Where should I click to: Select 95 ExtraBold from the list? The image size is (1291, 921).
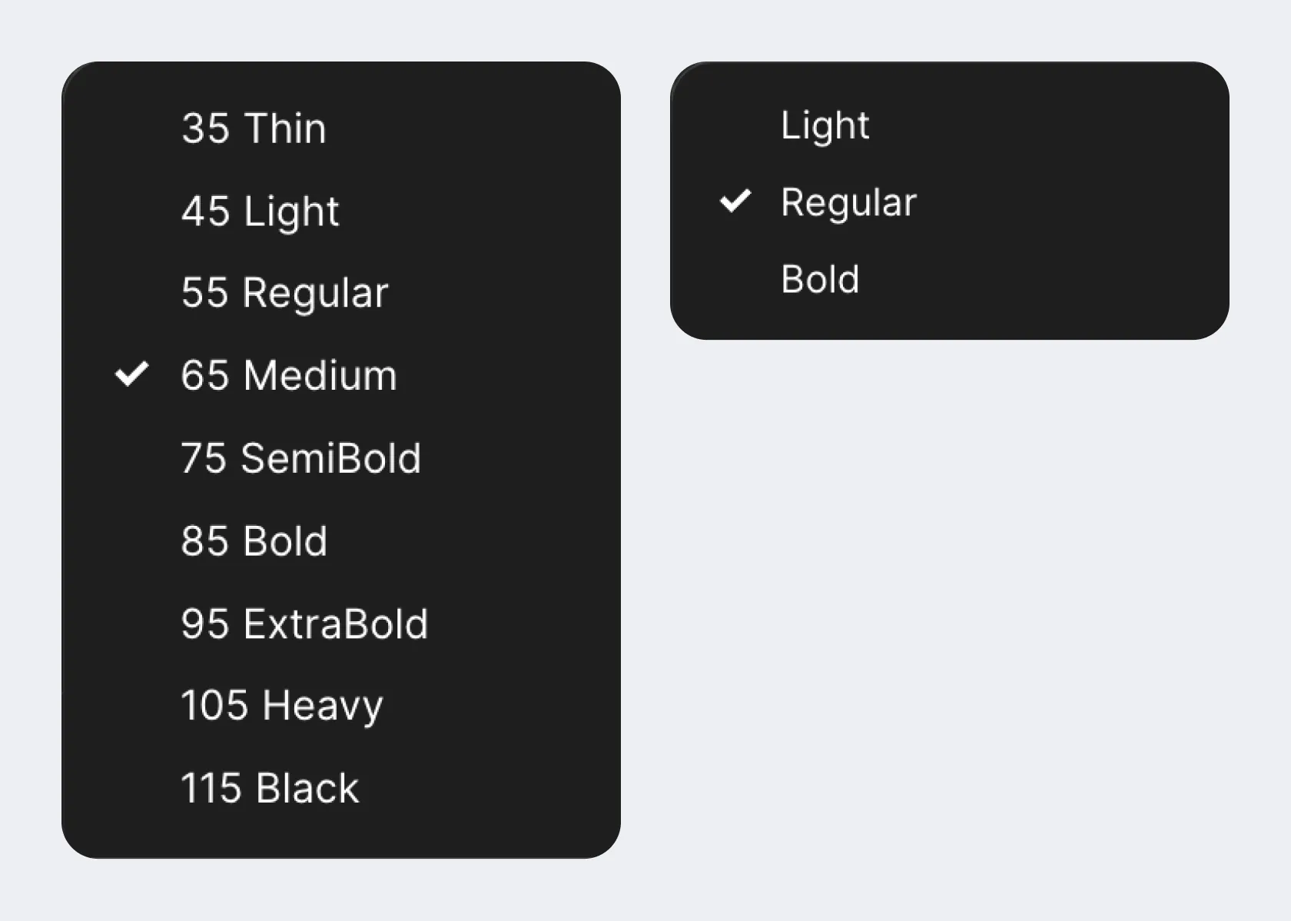tap(304, 623)
